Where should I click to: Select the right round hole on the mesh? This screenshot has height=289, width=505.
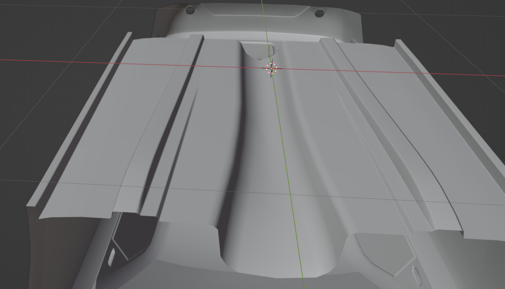[319, 13]
